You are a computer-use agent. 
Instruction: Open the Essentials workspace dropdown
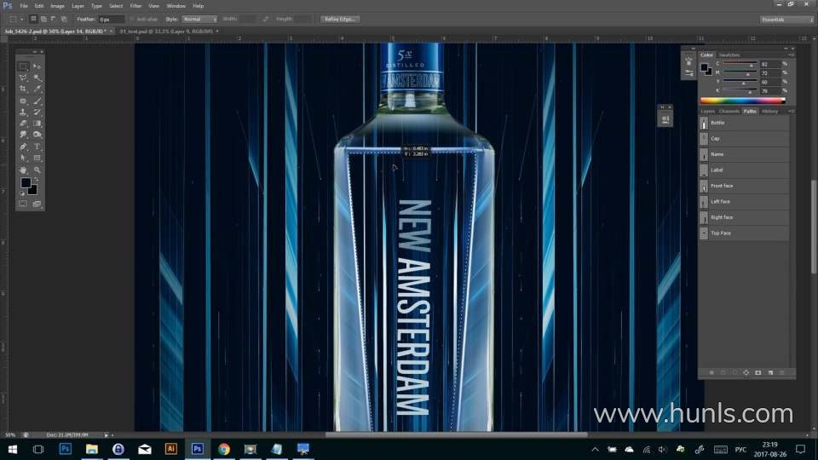(x=786, y=20)
